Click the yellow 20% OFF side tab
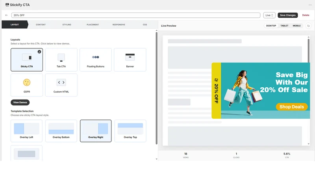 coord(216,91)
